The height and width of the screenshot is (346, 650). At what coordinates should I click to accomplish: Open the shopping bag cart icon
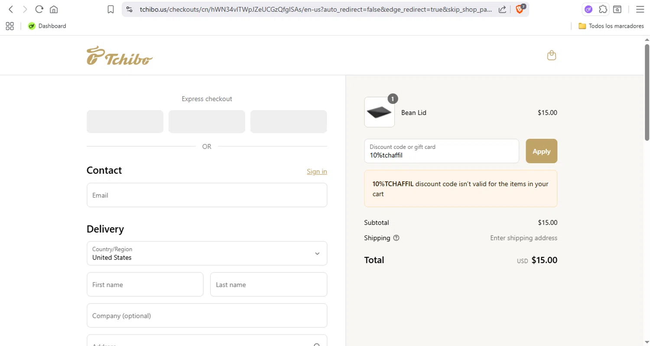point(551,55)
